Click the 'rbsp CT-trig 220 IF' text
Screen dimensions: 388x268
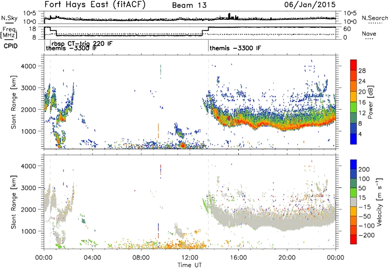coord(82,44)
